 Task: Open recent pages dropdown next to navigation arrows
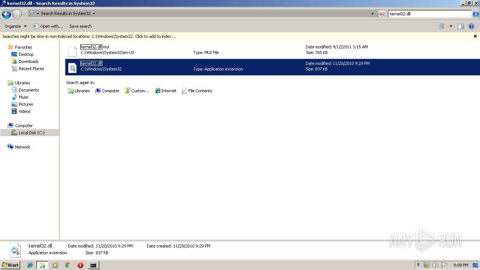[24, 14]
